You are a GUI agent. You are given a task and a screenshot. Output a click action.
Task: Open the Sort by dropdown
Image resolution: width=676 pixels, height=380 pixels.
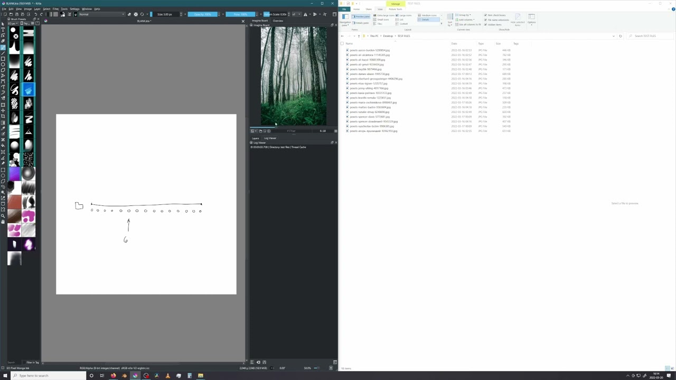[450, 20]
